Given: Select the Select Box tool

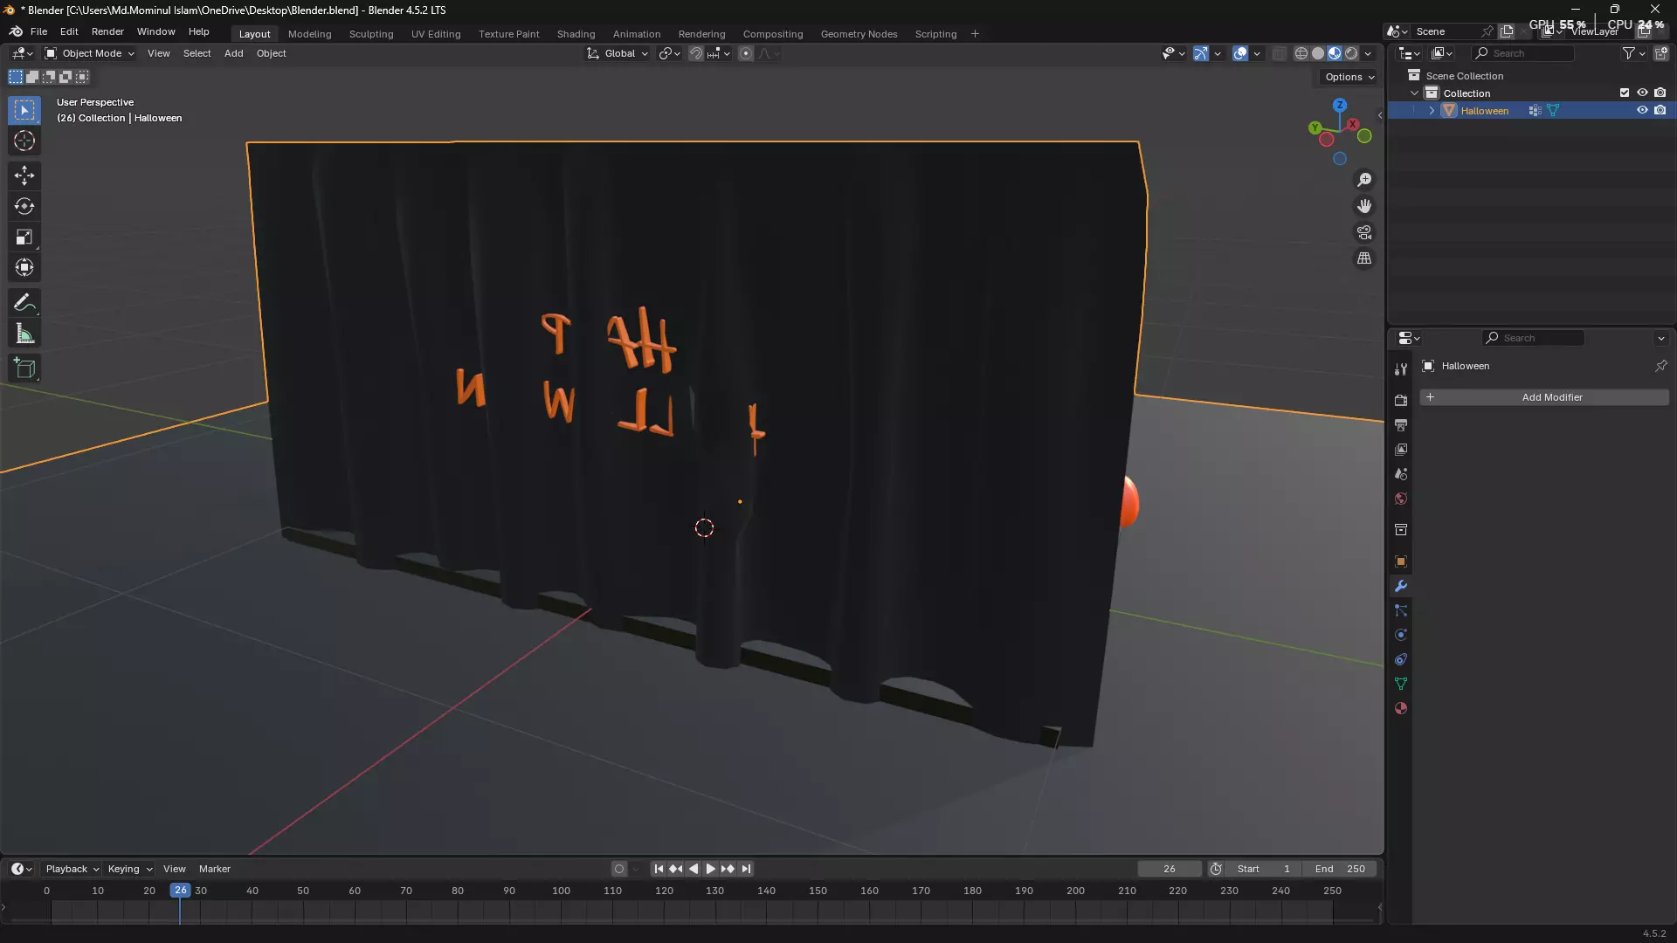Looking at the screenshot, I should [x=24, y=110].
